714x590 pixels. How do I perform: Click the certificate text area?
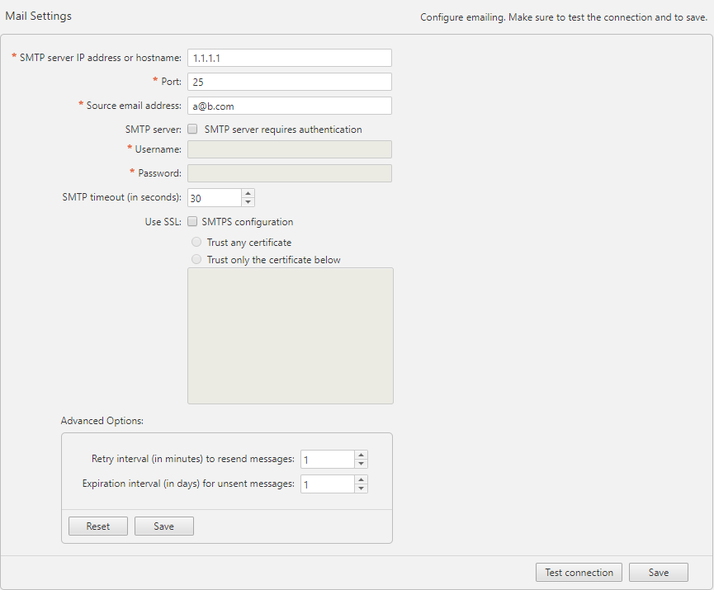(291, 335)
